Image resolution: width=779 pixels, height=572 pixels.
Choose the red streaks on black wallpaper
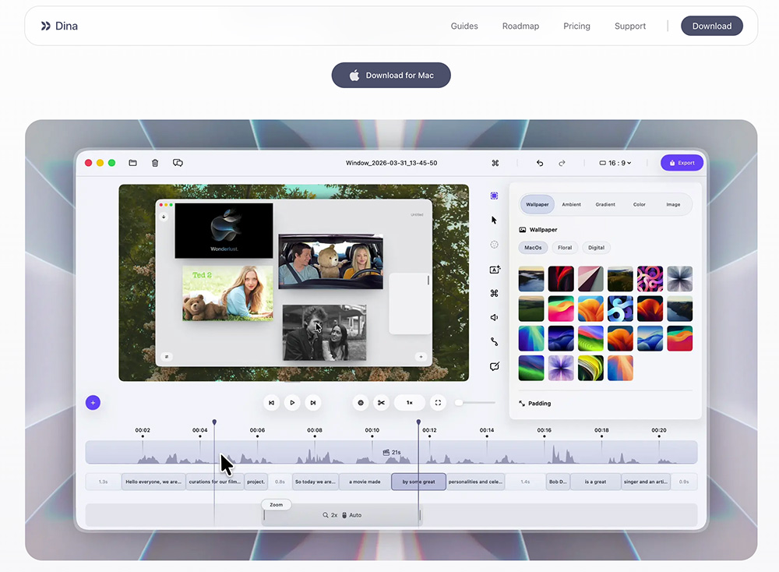(x=561, y=279)
